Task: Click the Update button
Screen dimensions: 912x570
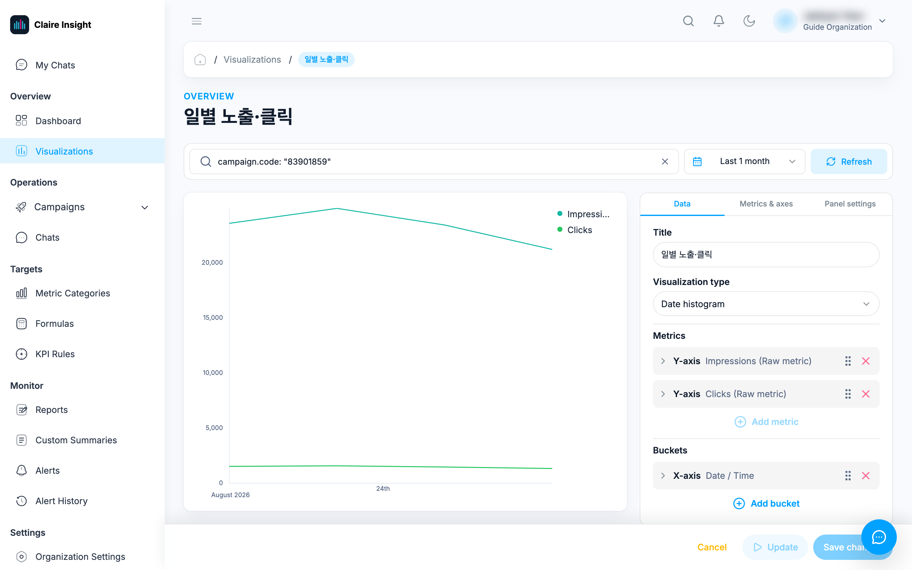Action: tap(775, 547)
